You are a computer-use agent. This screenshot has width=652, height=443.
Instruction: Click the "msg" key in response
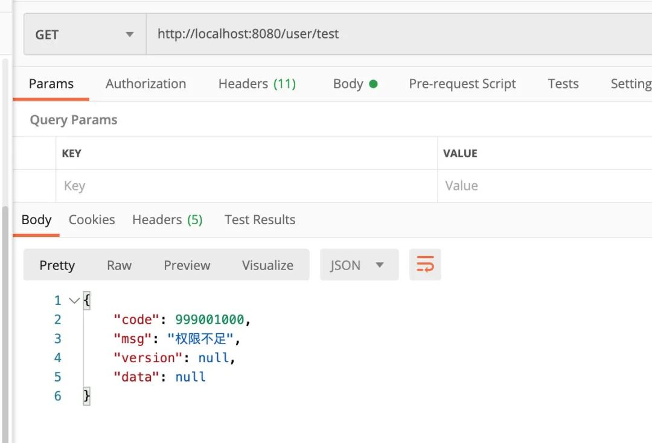(x=133, y=339)
